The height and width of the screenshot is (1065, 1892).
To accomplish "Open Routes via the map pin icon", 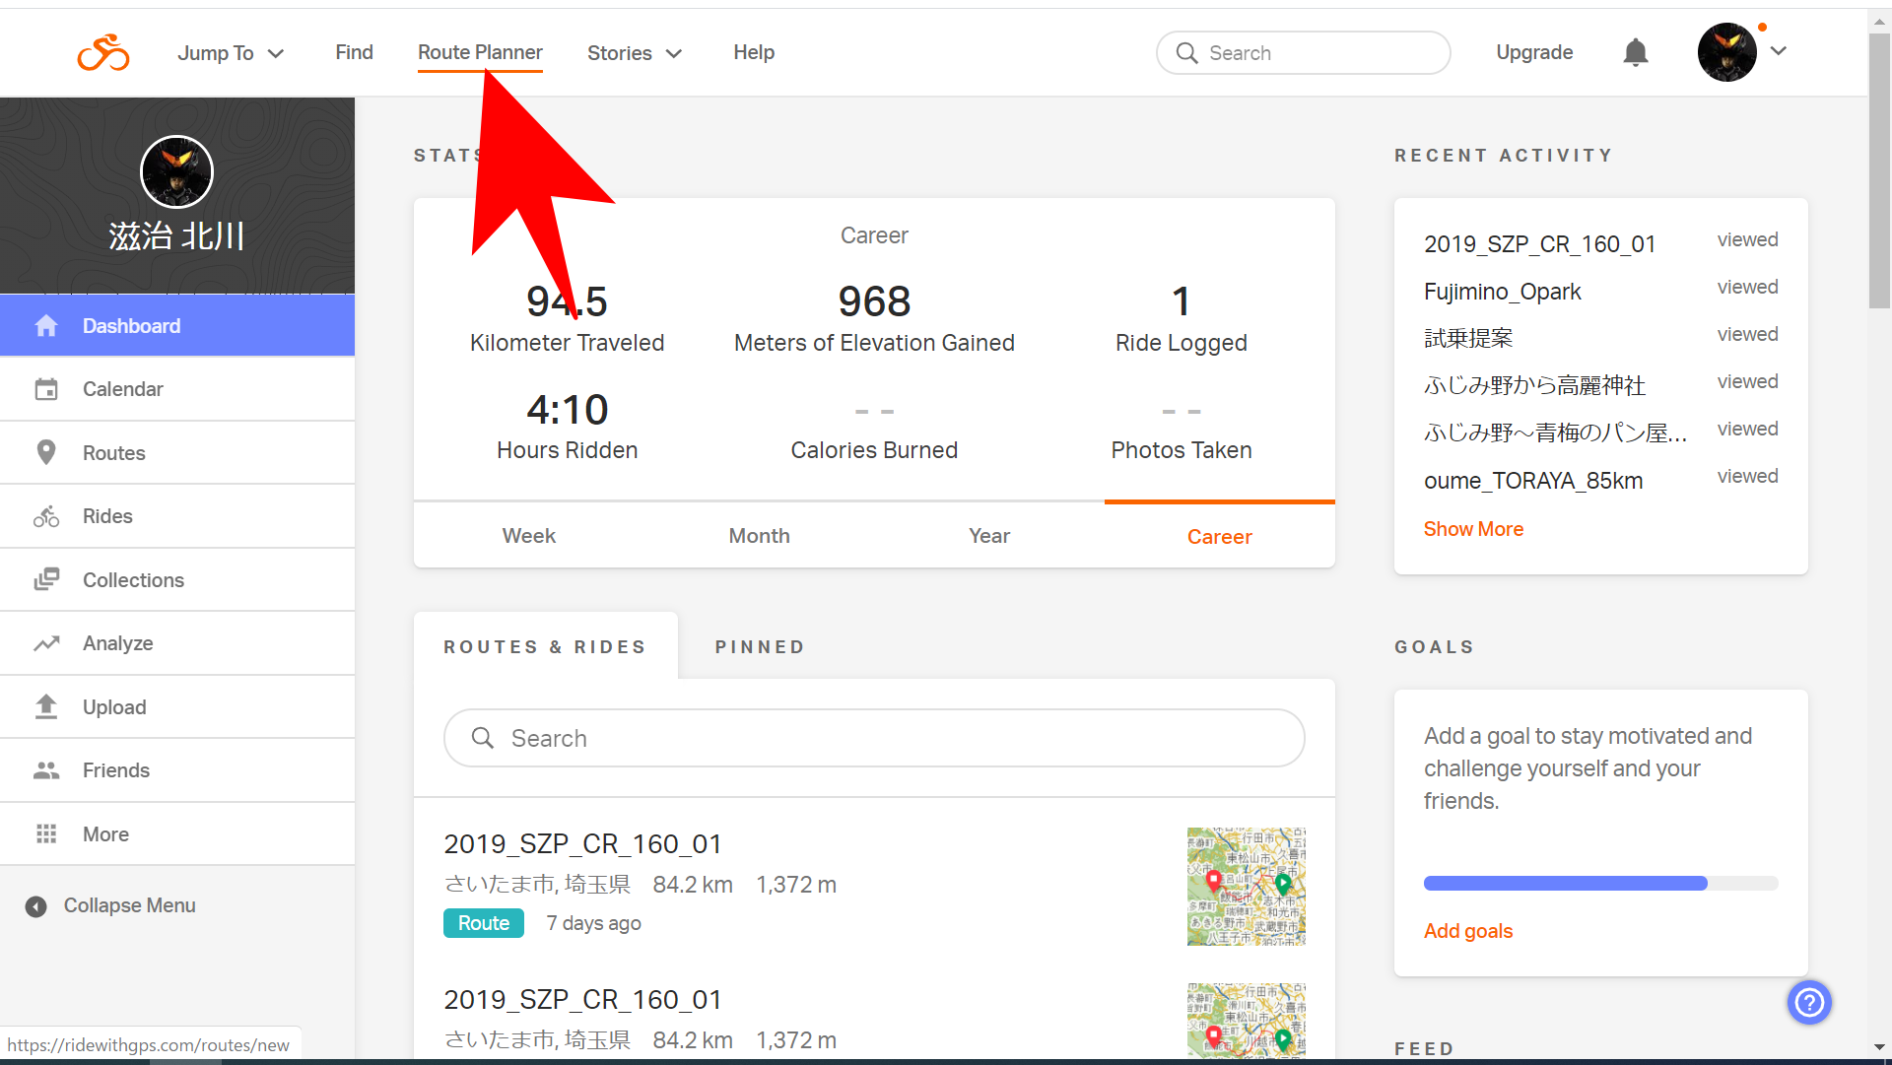I will (x=46, y=452).
